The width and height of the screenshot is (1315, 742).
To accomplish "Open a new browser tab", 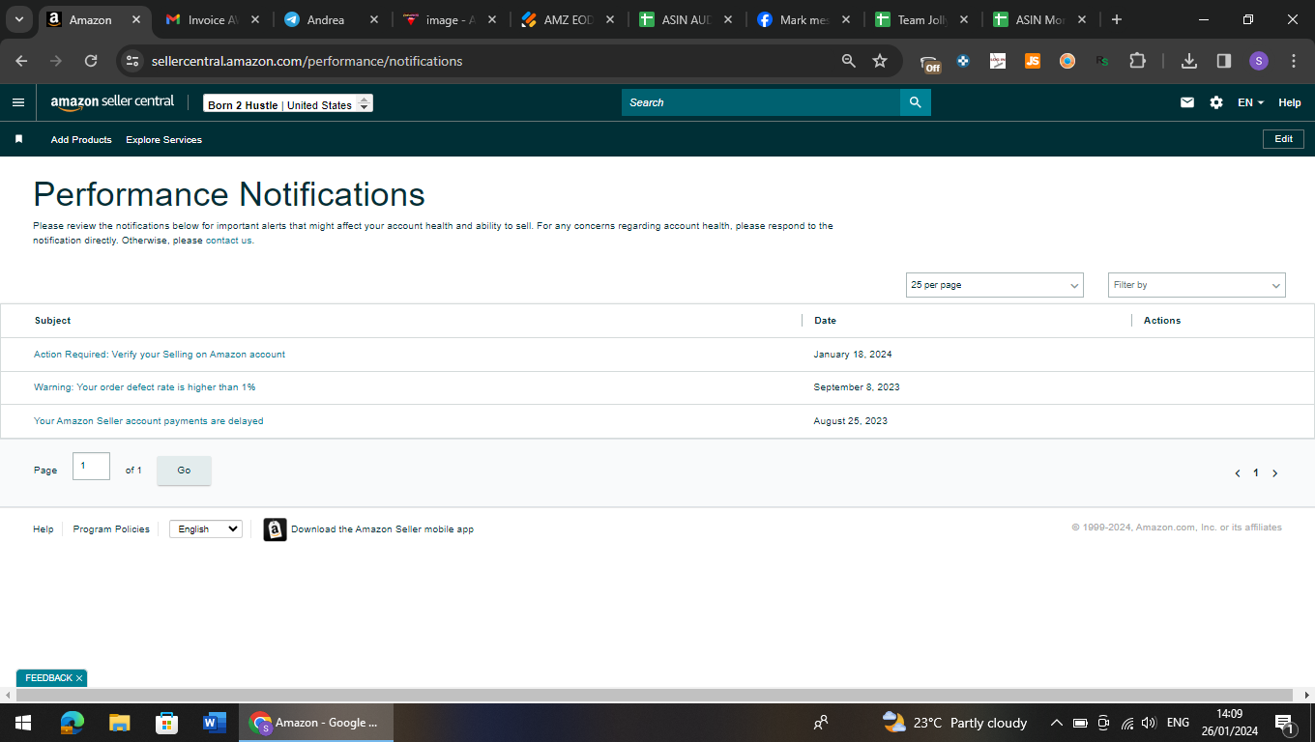I will [x=1117, y=19].
